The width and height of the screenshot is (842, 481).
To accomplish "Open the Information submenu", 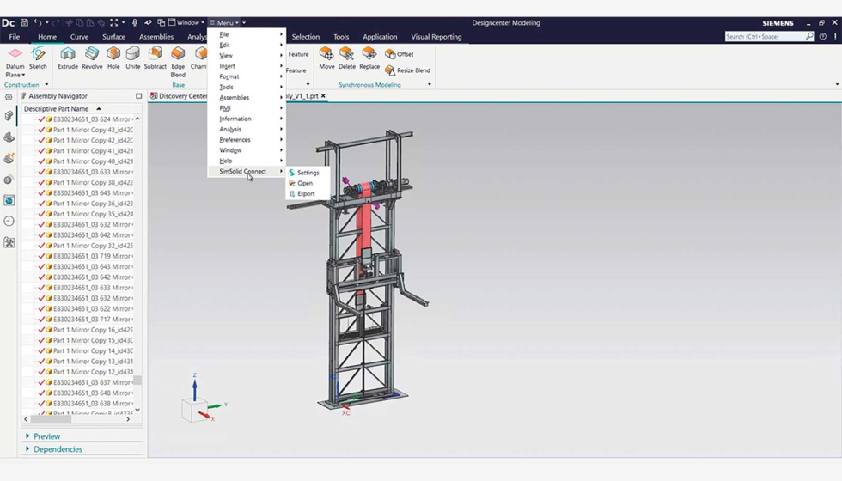I will (247, 119).
